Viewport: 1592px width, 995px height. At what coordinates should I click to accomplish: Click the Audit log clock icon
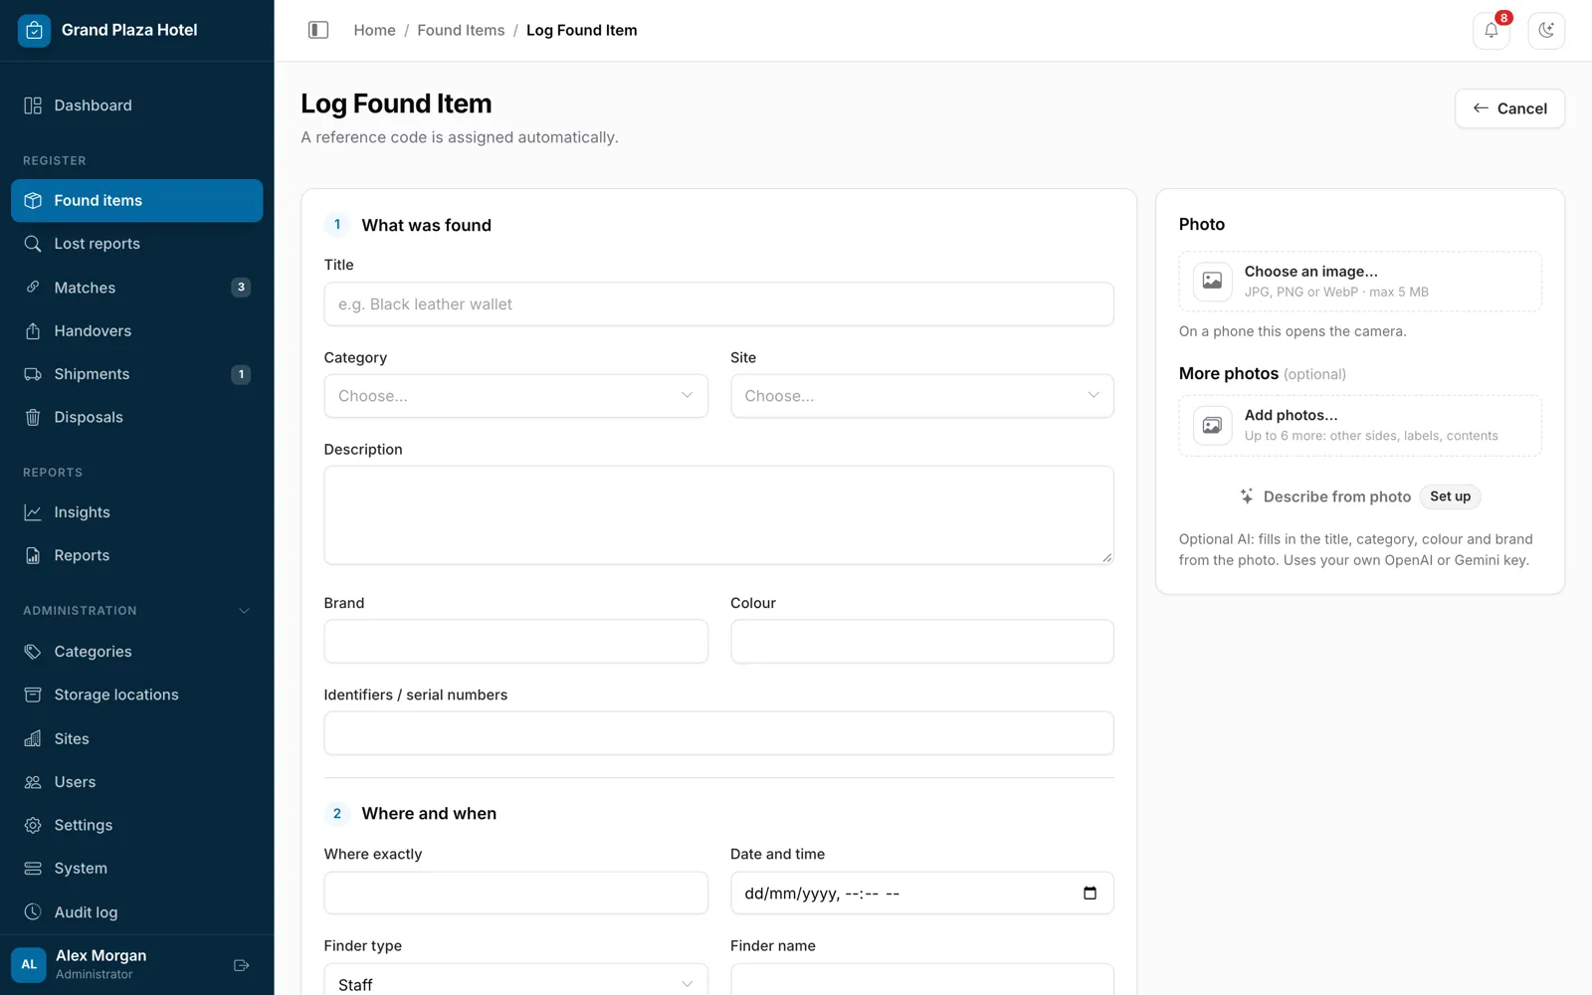click(33, 911)
